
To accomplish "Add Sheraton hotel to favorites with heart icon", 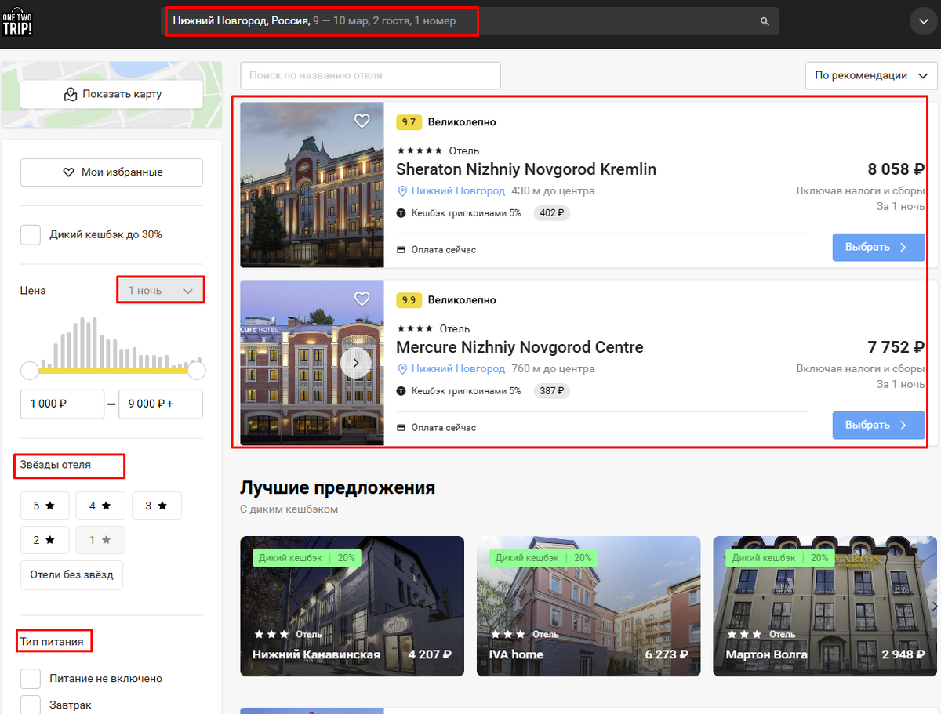I will tap(362, 121).
